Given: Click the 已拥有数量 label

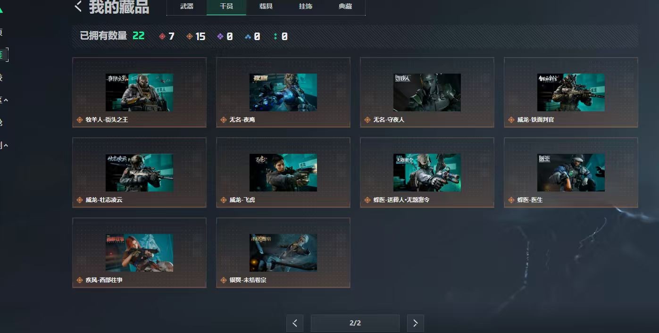Looking at the screenshot, I should coord(103,36).
